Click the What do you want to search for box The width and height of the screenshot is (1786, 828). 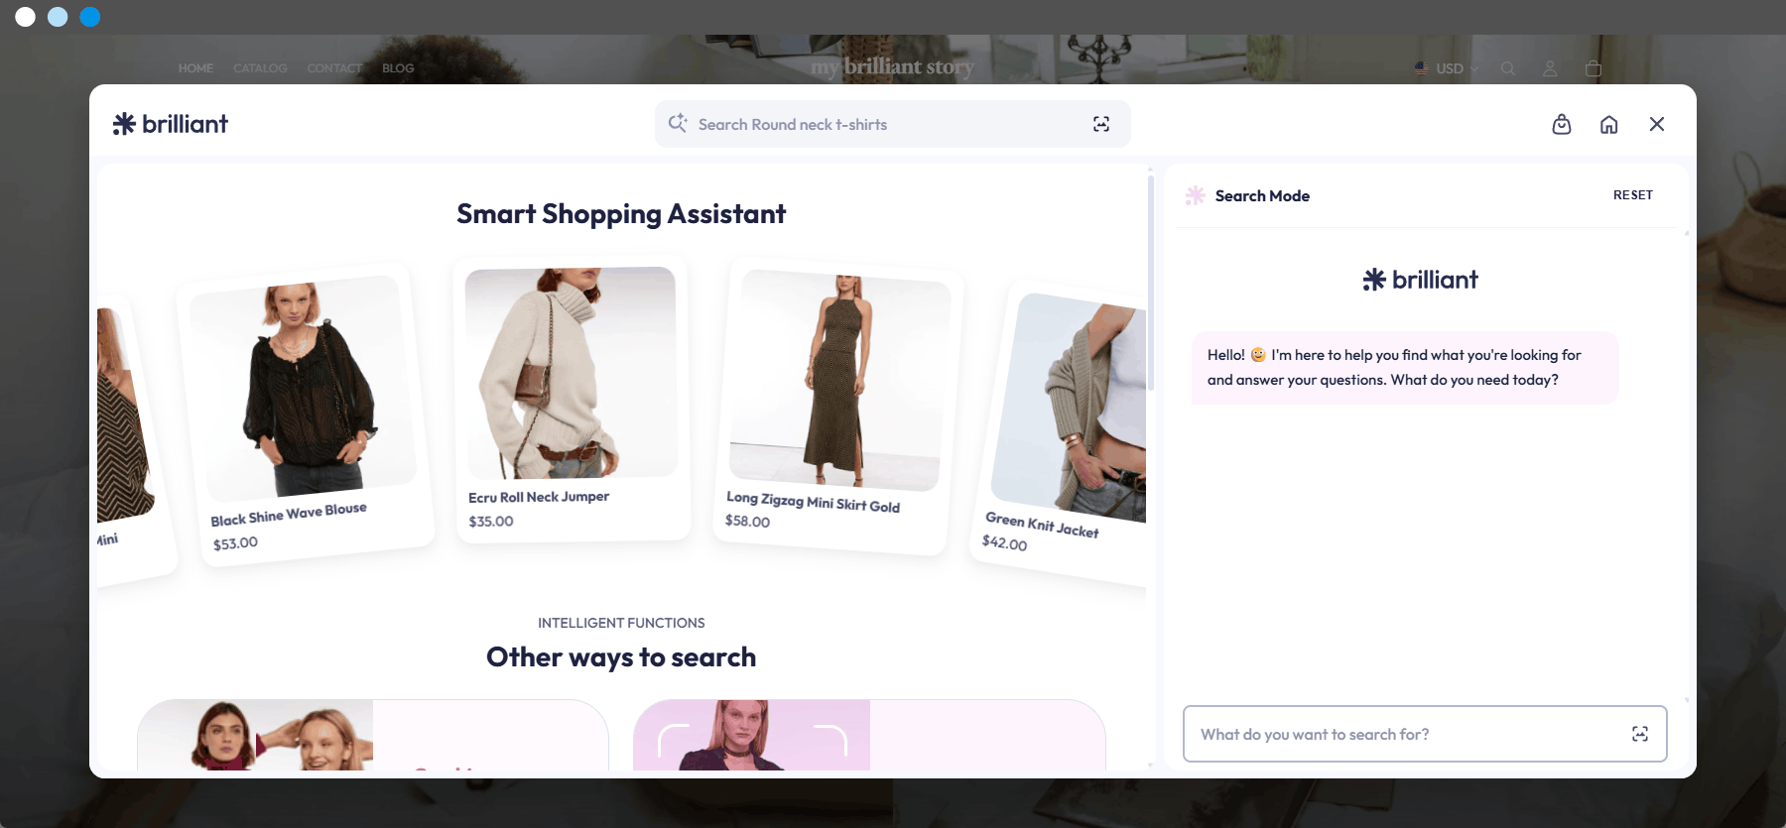click(1425, 734)
